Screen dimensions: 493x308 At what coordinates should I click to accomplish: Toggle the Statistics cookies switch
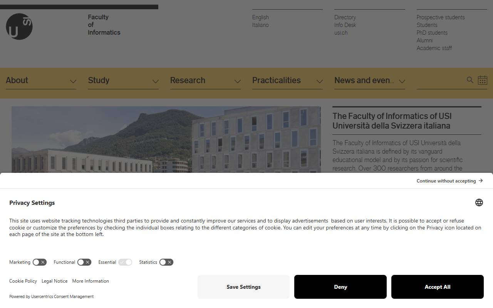166,262
